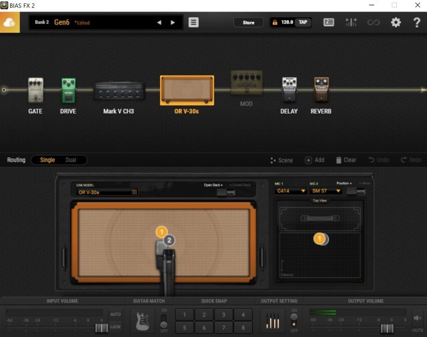Viewport: 427px width, 337px height.
Task: Open the MIC 2 SM 57 dropdown
Action: click(x=326, y=191)
